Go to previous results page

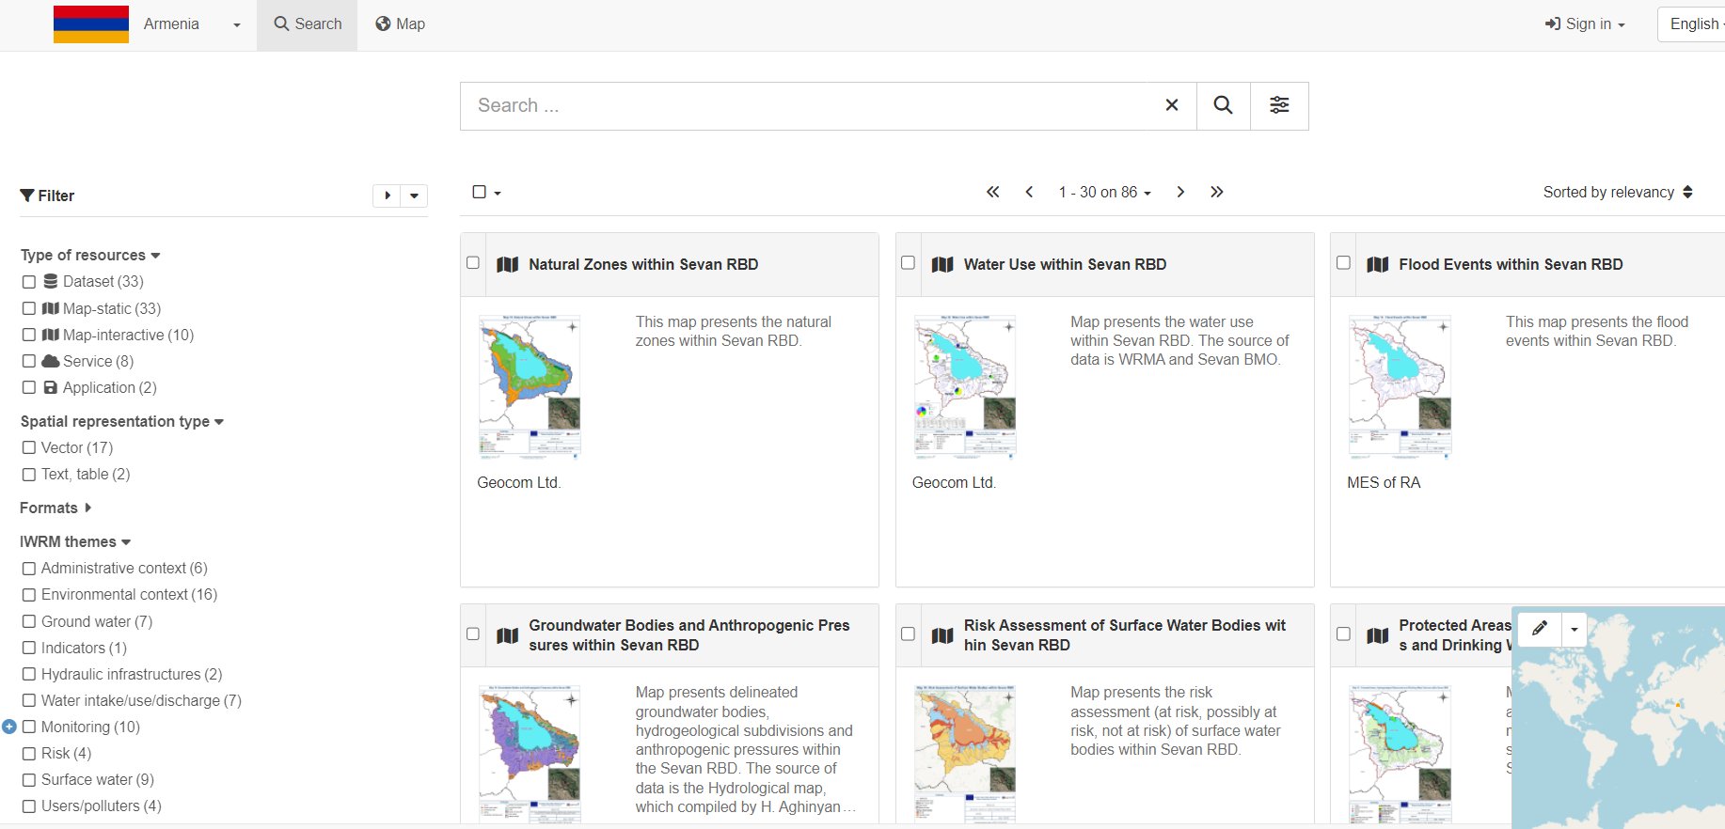point(1029,192)
